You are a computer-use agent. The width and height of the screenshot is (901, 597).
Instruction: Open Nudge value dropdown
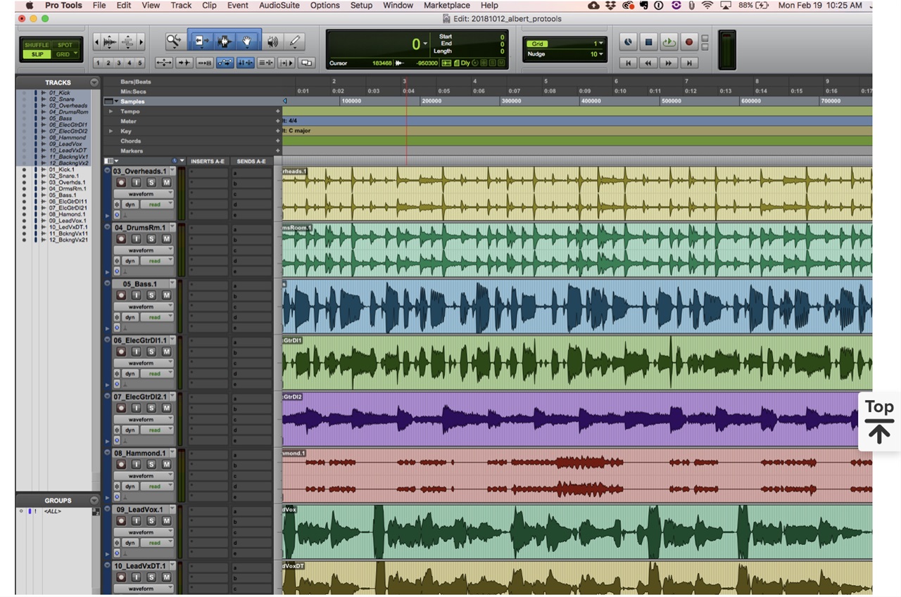[601, 54]
